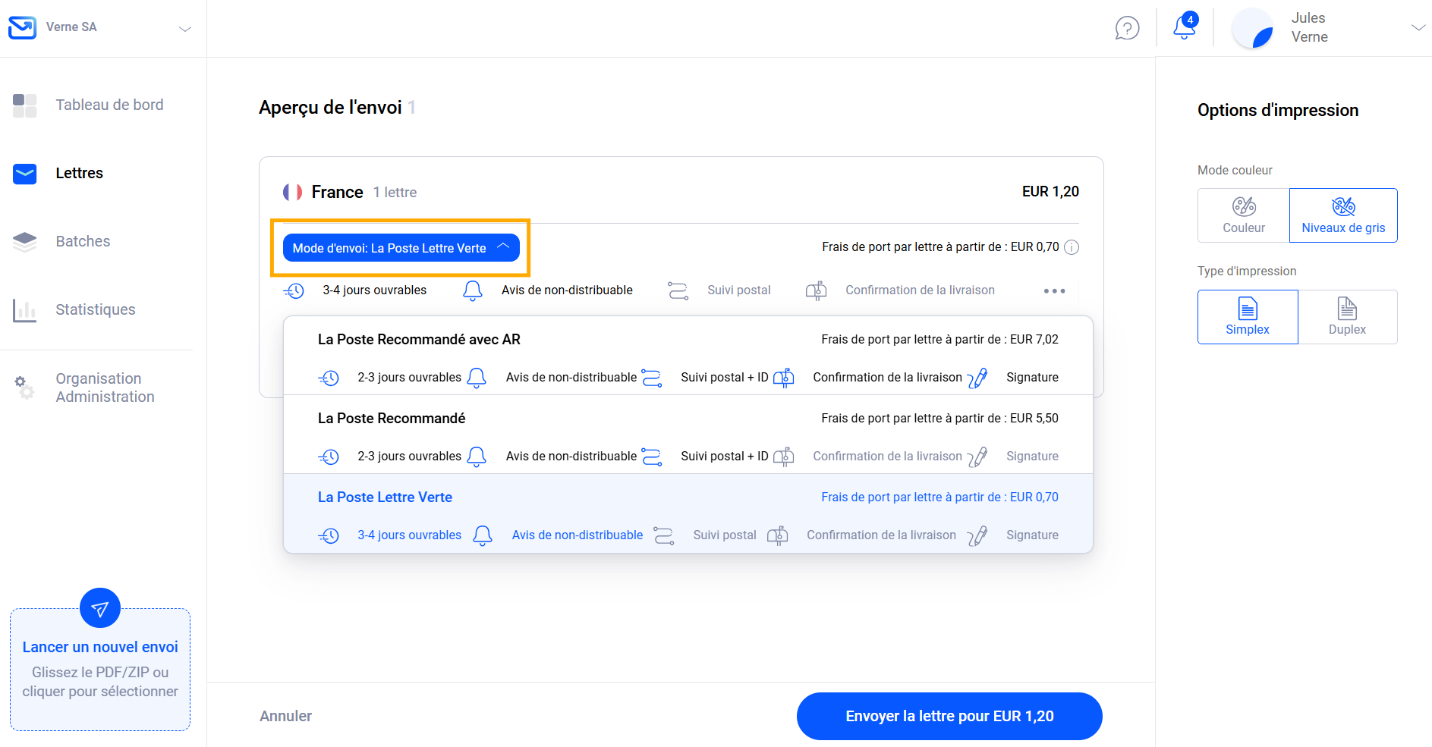Click Envoyer la lettre pour EUR 1,20
The height and width of the screenshot is (747, 1432).
point(949,716)
